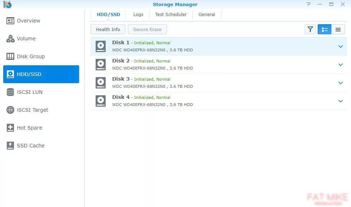Select Disk 2 title text

tap(121, 61)
